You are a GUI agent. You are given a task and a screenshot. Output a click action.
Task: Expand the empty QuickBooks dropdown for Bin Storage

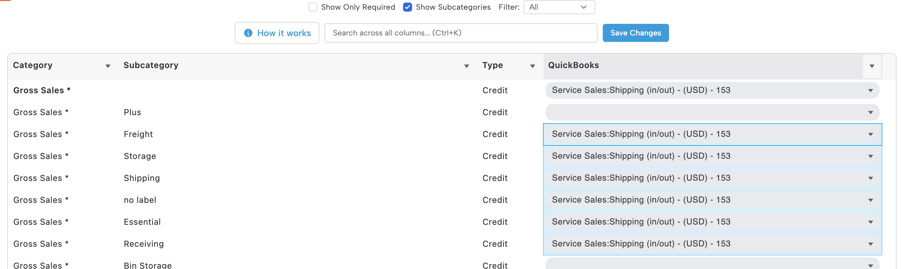pyautogui.click(x=712, y=264)
